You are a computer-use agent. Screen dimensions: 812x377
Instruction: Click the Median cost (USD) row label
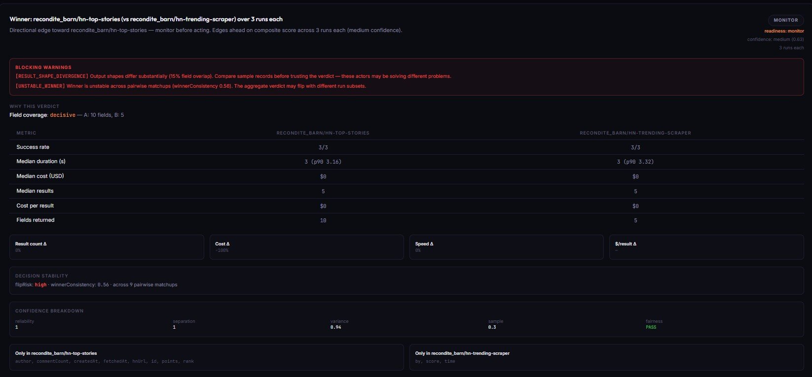[41, 176]
